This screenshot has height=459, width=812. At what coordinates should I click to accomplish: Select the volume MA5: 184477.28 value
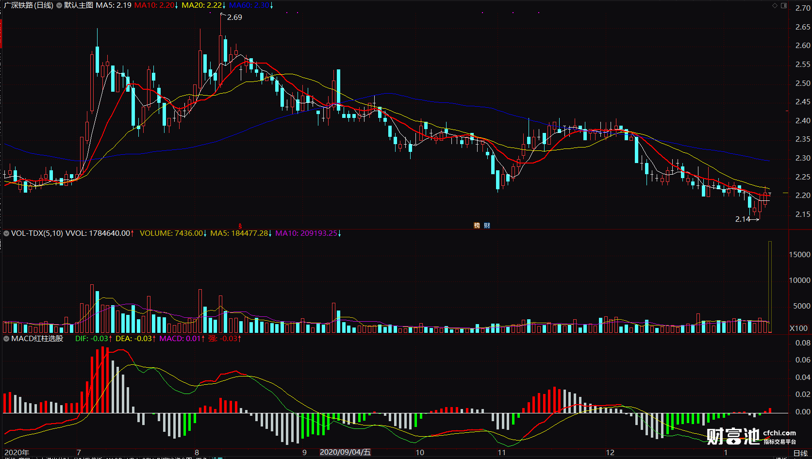coord(239,233)
